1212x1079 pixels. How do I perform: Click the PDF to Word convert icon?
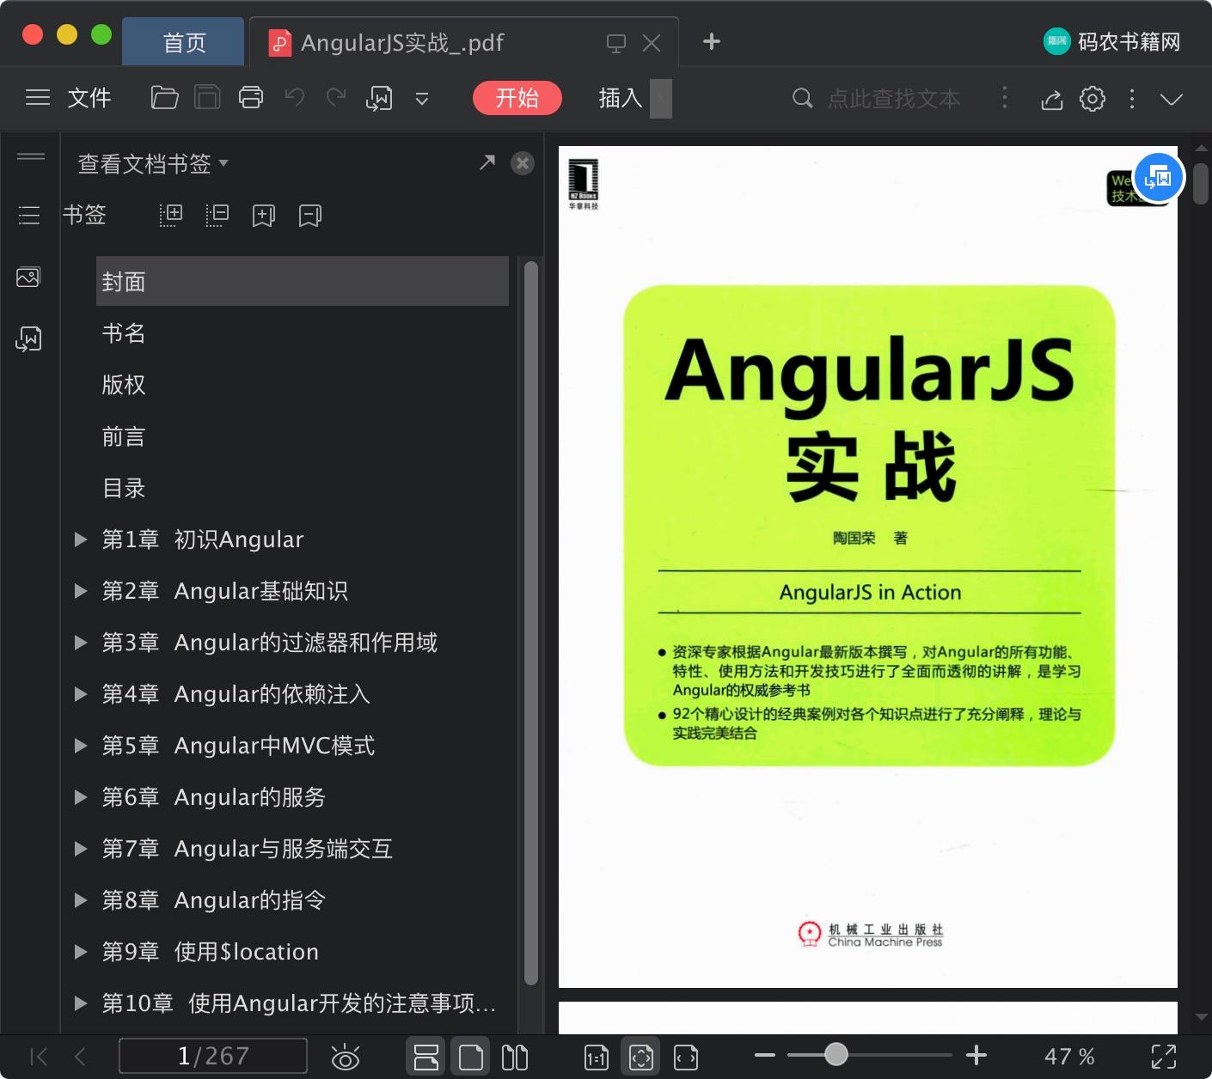[x=379, y=99]
